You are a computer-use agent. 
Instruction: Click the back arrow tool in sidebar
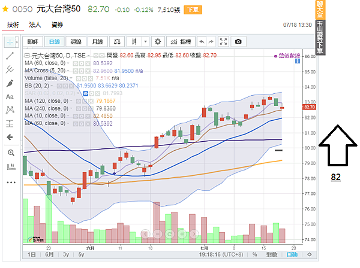(10, 138)
